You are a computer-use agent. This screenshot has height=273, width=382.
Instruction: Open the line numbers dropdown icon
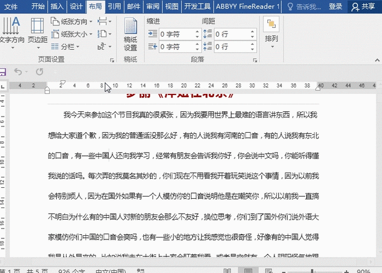[x=104, y=34]
